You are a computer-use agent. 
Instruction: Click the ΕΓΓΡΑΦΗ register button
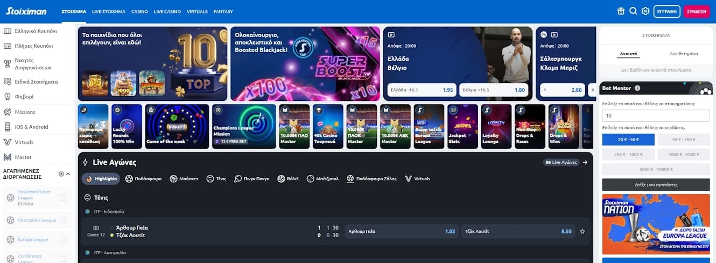[x=667, y=11]
